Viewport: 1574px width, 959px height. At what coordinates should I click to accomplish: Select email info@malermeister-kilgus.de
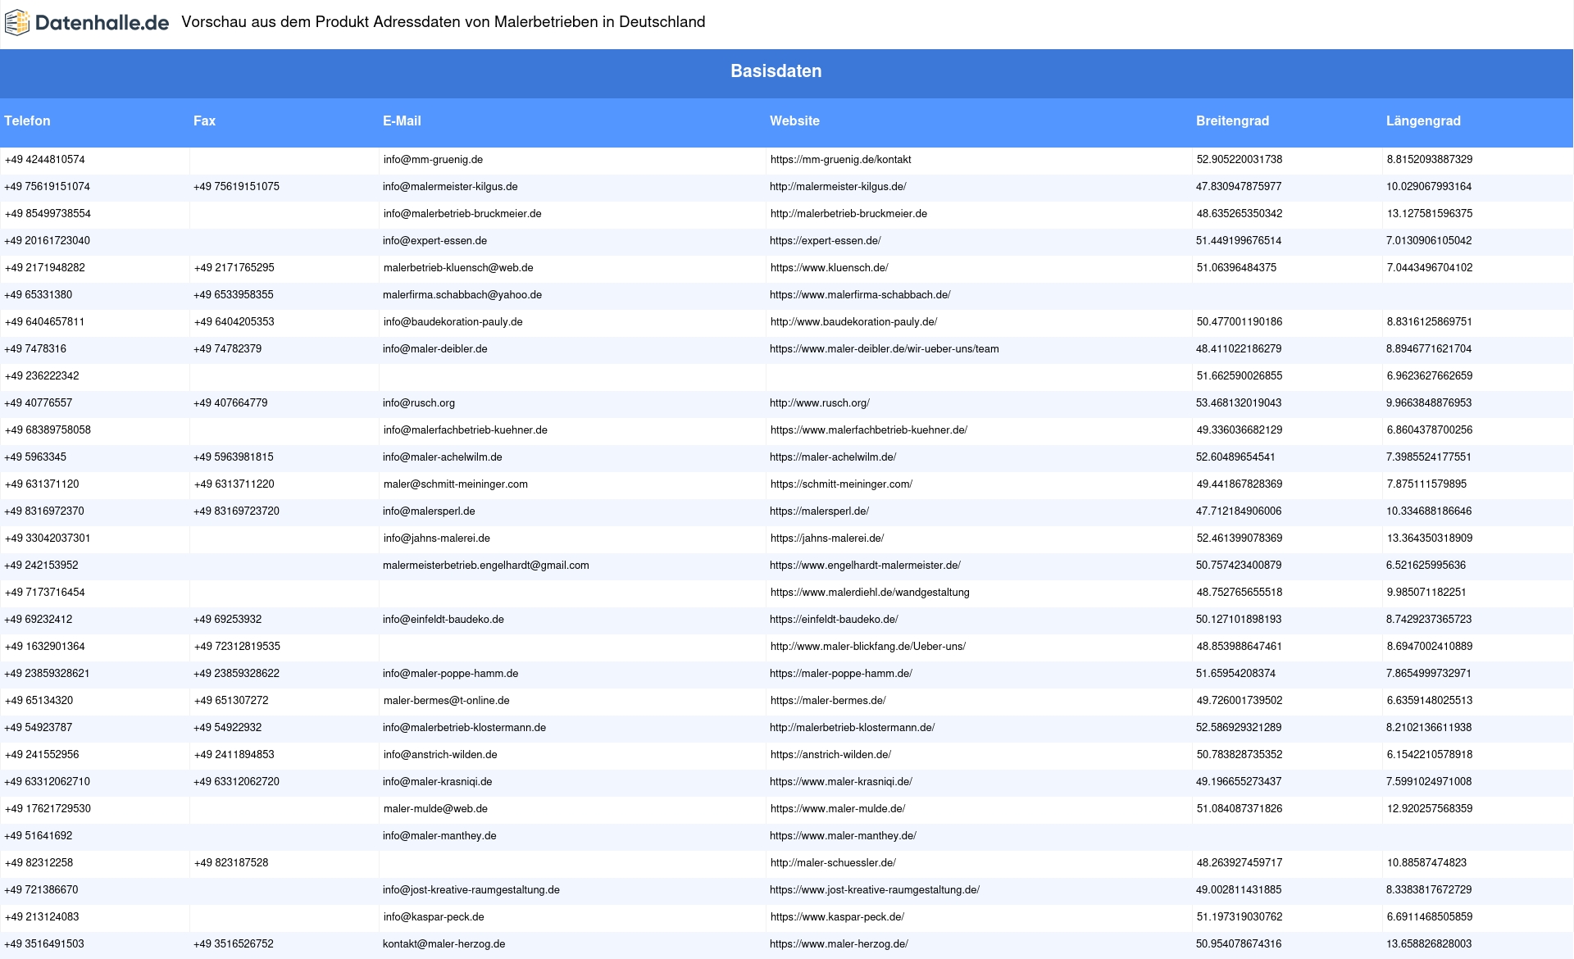pos(450,187)
